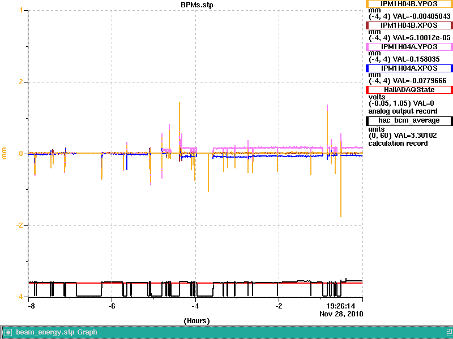Click the VAL=-0.0779666 readout text
The width and height of the screenshot is (453, 339).
point(420,81)
